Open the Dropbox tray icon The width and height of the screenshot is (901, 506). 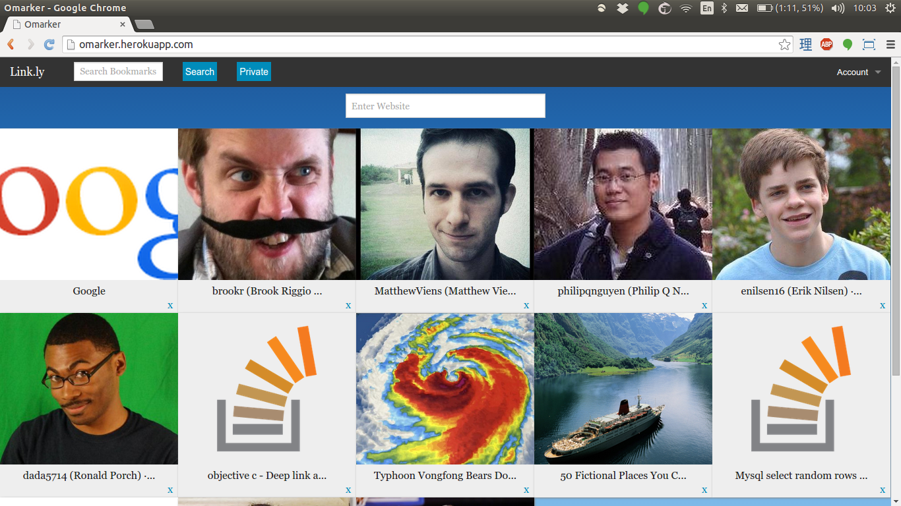[622, 8]
